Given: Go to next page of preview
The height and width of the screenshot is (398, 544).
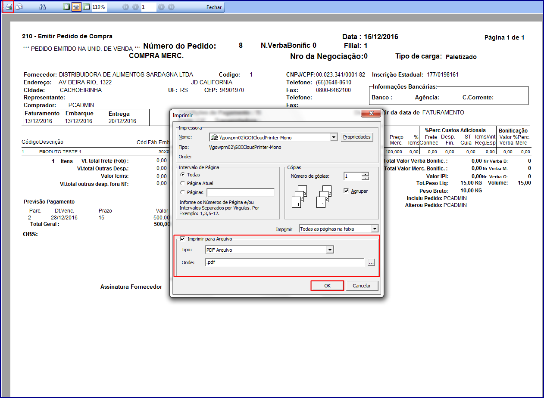Looking at the screenshot, I should pos(161,7).
